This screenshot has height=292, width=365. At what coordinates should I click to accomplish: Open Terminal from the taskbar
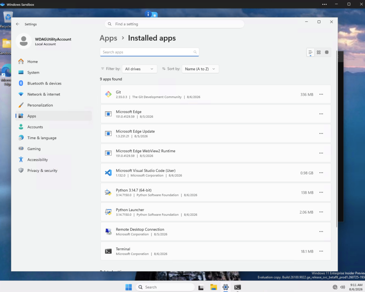[x=238, y=287]
